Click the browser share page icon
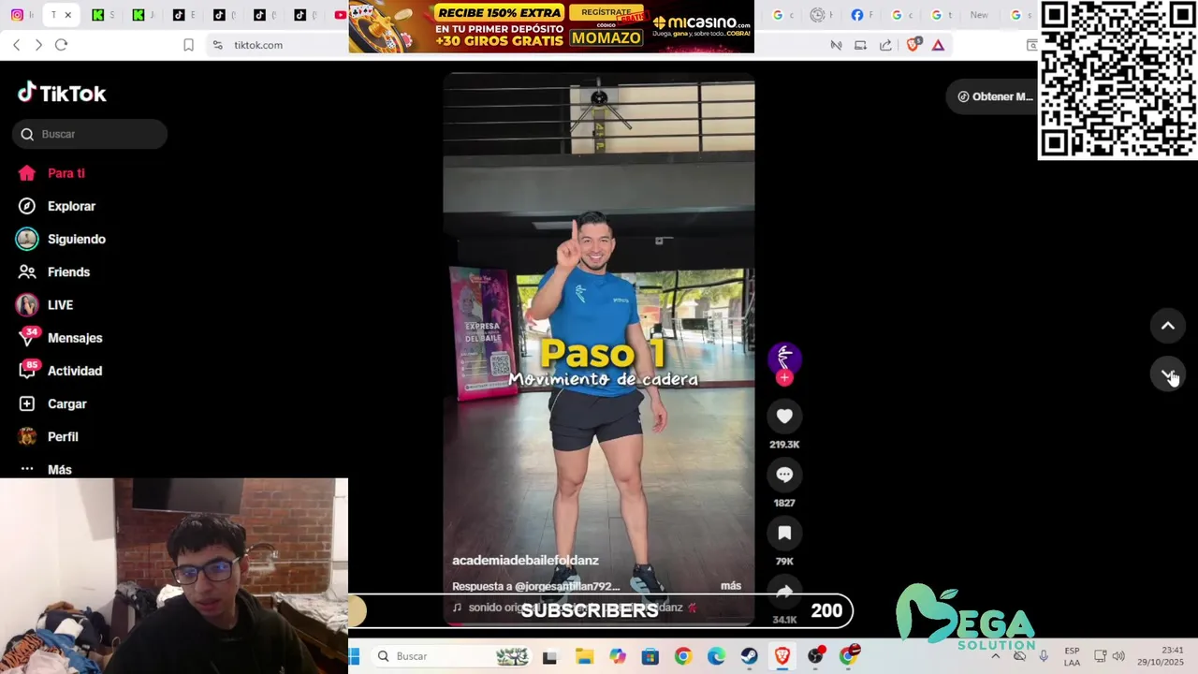 pos(885,45)
